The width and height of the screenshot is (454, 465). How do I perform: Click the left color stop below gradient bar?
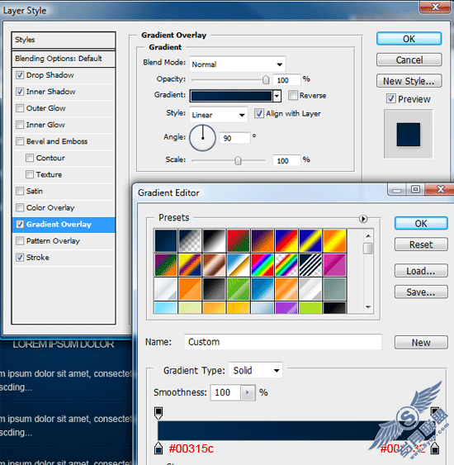pyautogui.click(x=158, y=448)
